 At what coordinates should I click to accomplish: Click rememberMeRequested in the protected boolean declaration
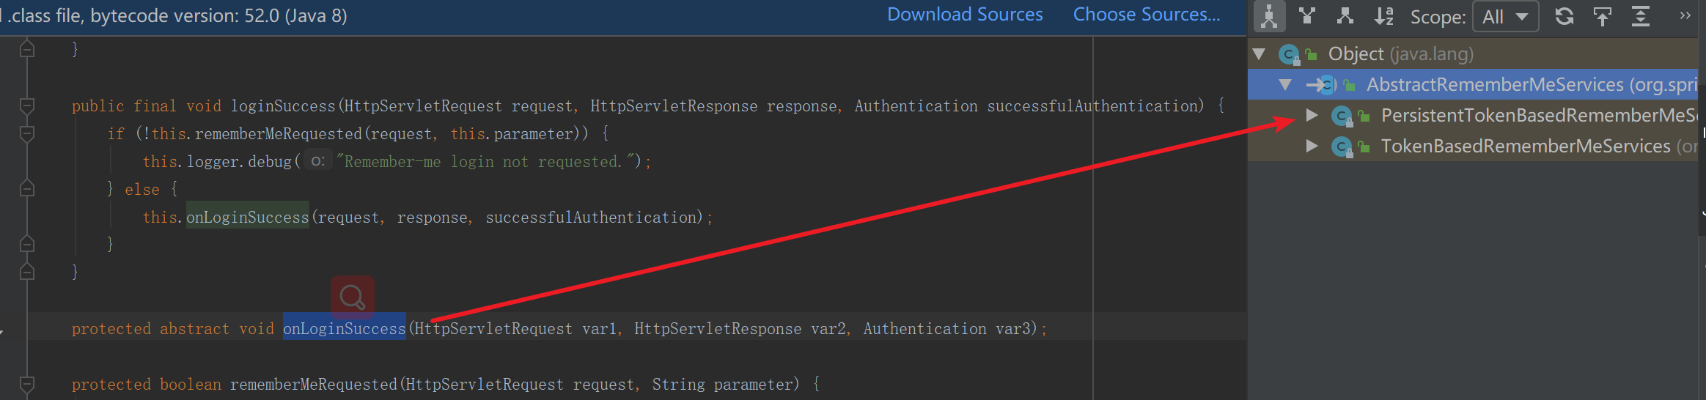(x=314, y=384)
